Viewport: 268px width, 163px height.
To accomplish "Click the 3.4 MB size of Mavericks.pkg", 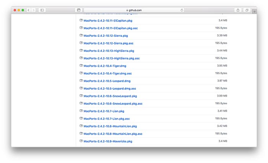I will [x=223, y=141].
